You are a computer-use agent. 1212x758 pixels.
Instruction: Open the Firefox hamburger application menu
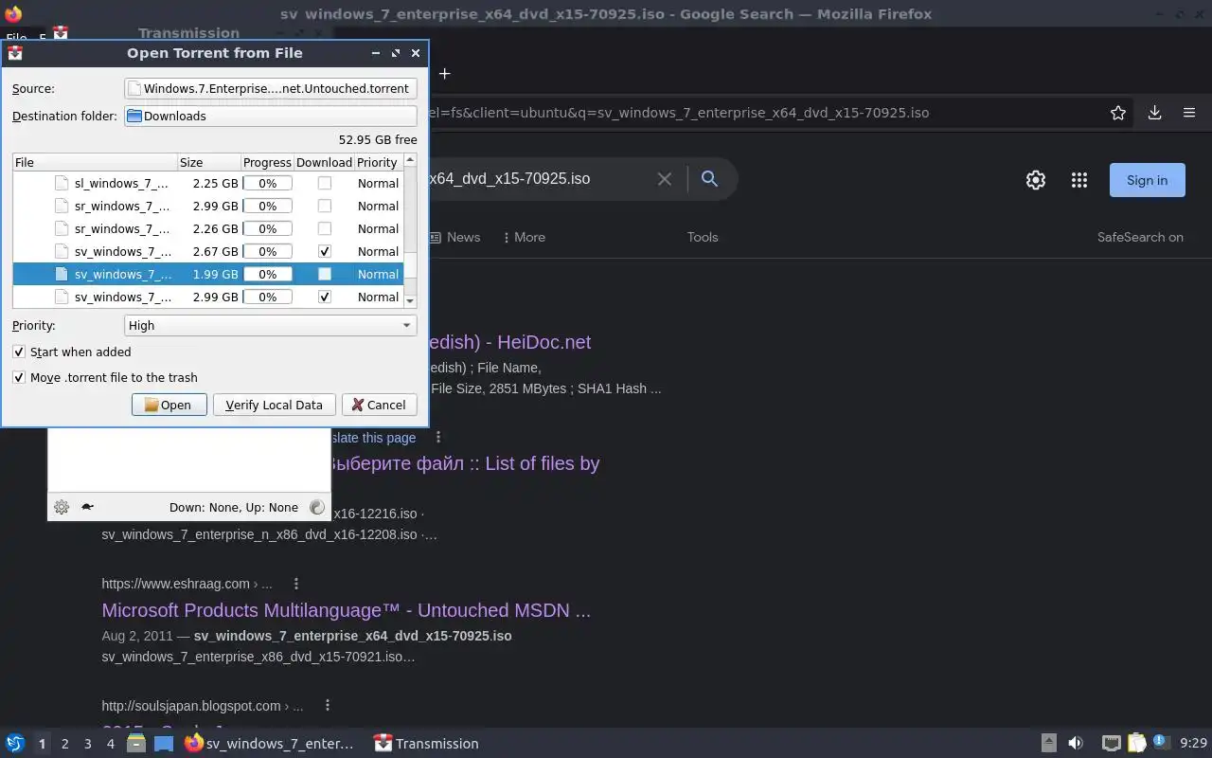click(x=1189, y=113)
